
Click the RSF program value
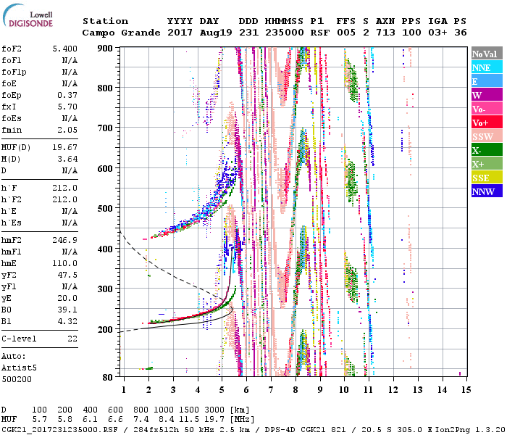(x=320, y=33)
